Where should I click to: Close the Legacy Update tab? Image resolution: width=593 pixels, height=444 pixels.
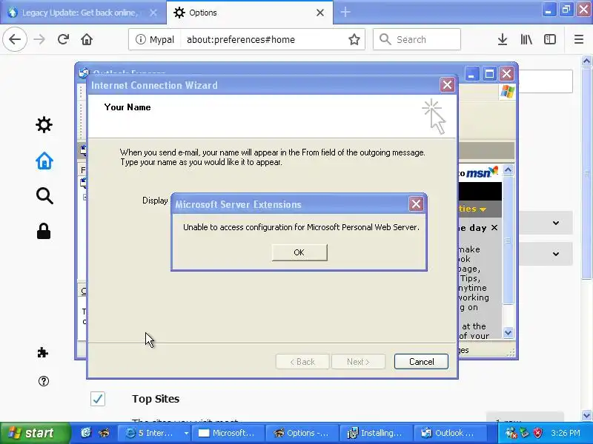pos(153,13)
